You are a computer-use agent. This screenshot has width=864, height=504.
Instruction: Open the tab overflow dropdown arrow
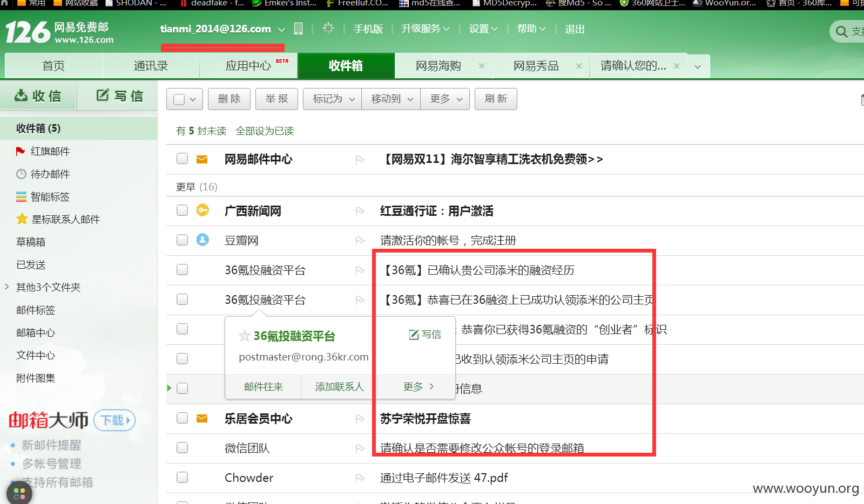[x=698, y=66]
